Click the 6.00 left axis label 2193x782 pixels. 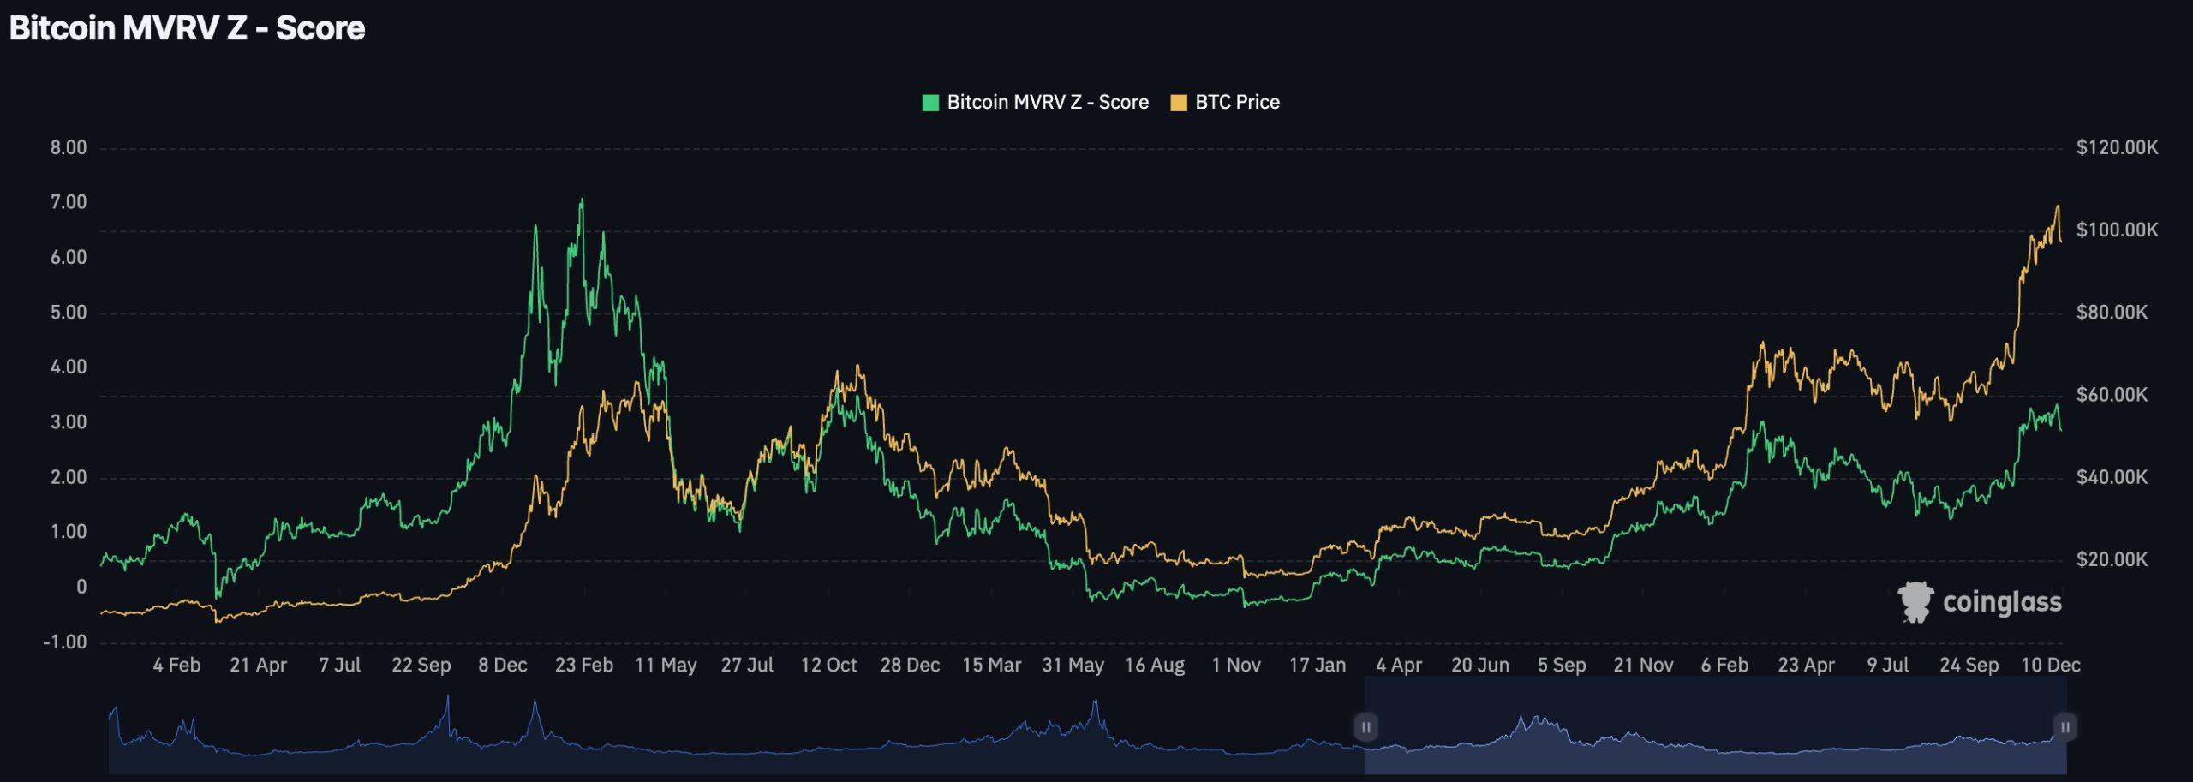pyautogui.click(x=69, y=257)
